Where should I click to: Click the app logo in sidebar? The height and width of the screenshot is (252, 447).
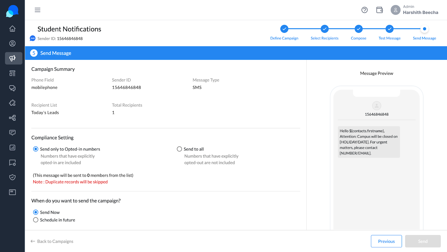tap(12, 11)
